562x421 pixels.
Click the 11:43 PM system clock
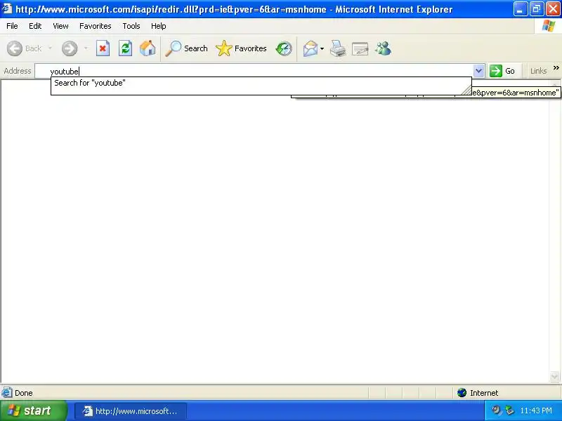(x=536, y=410)
